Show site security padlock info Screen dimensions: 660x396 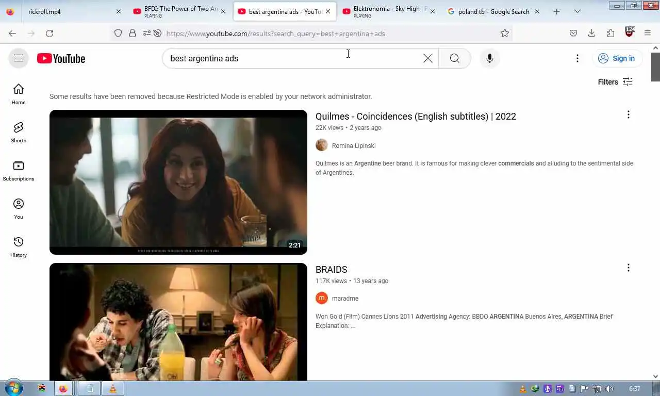pyautogui.click(x=133, y=34)
